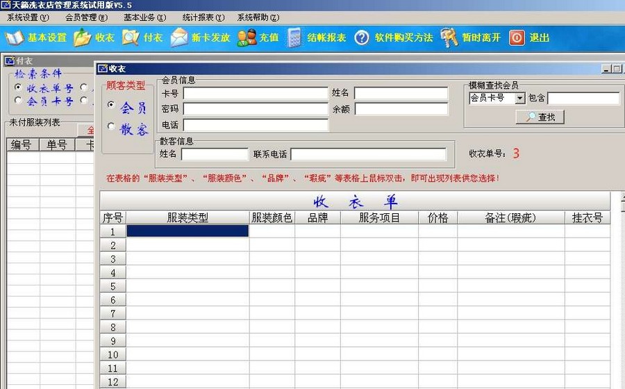Click 备注(瑕疵) column header

click(x=511, y=217)
